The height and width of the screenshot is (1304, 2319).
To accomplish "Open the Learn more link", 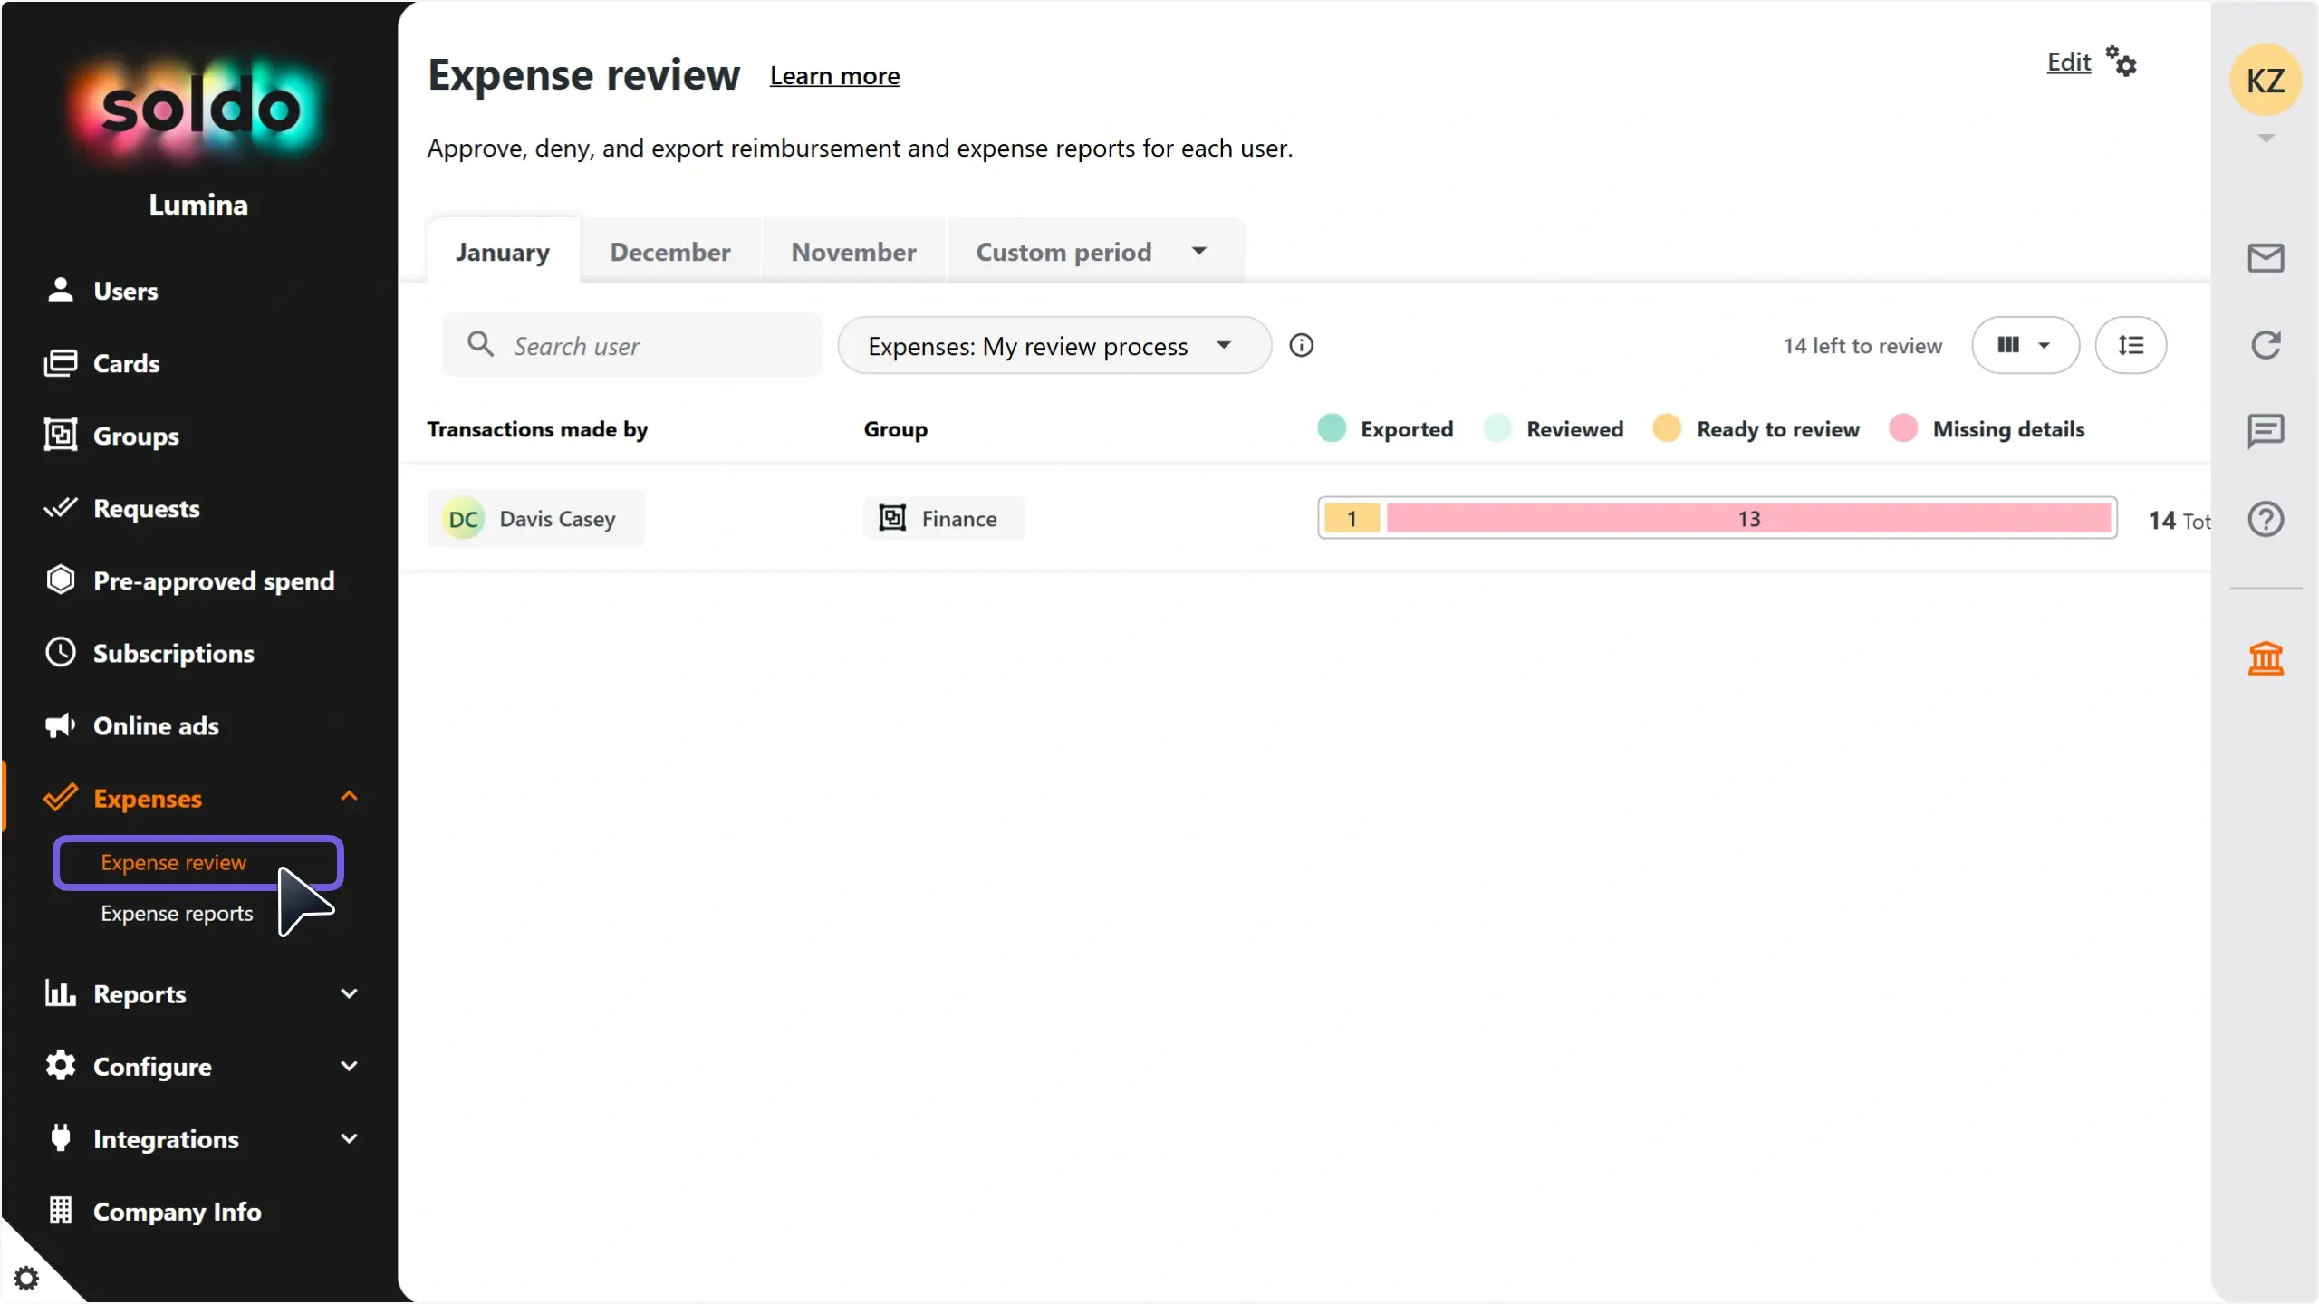I will pos(834,76).
